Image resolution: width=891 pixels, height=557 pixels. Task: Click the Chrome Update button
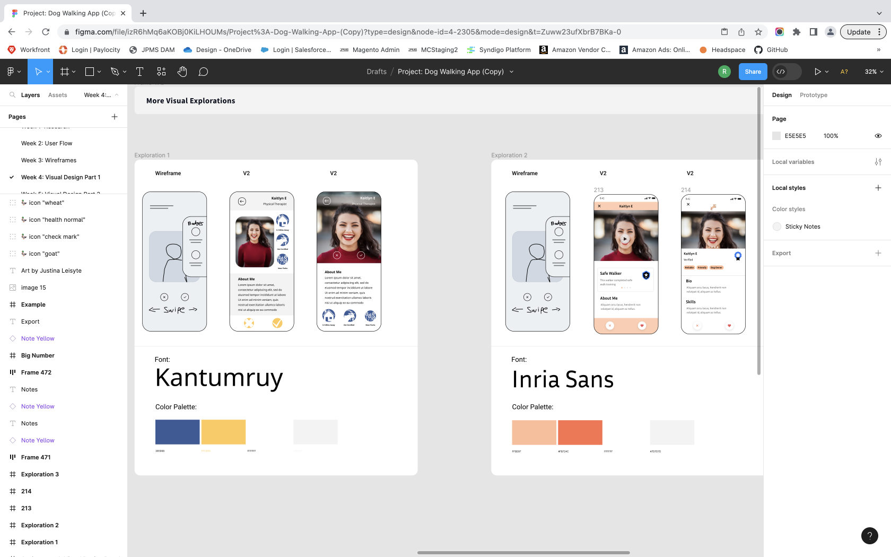point(859,32)
